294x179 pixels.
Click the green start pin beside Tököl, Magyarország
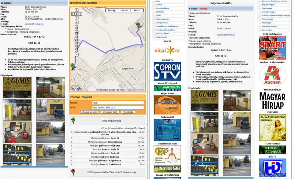[73, 121]
